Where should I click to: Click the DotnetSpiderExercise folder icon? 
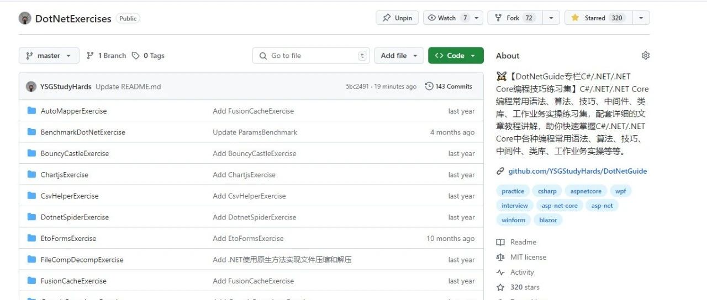tap(31, 217)
